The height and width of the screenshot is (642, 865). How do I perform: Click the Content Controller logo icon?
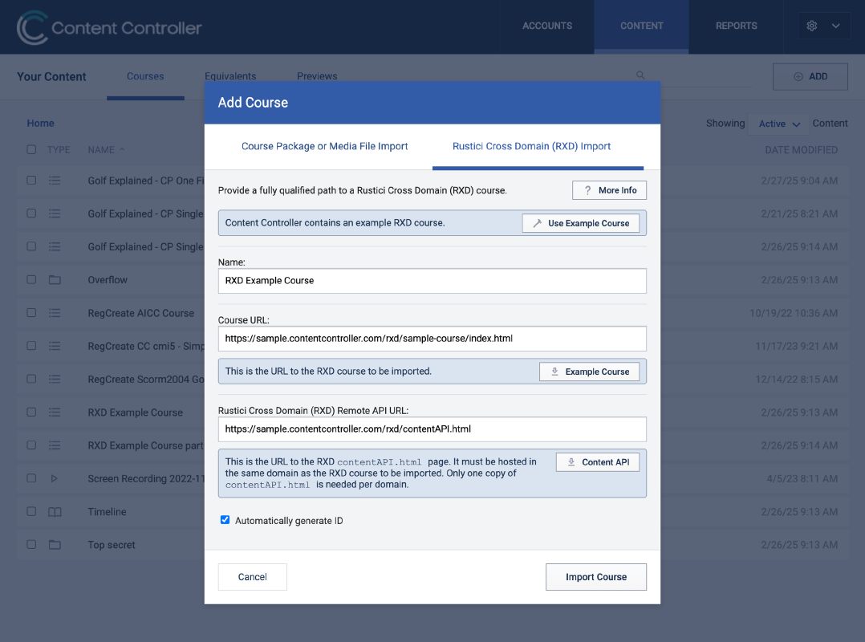(31, 27)
